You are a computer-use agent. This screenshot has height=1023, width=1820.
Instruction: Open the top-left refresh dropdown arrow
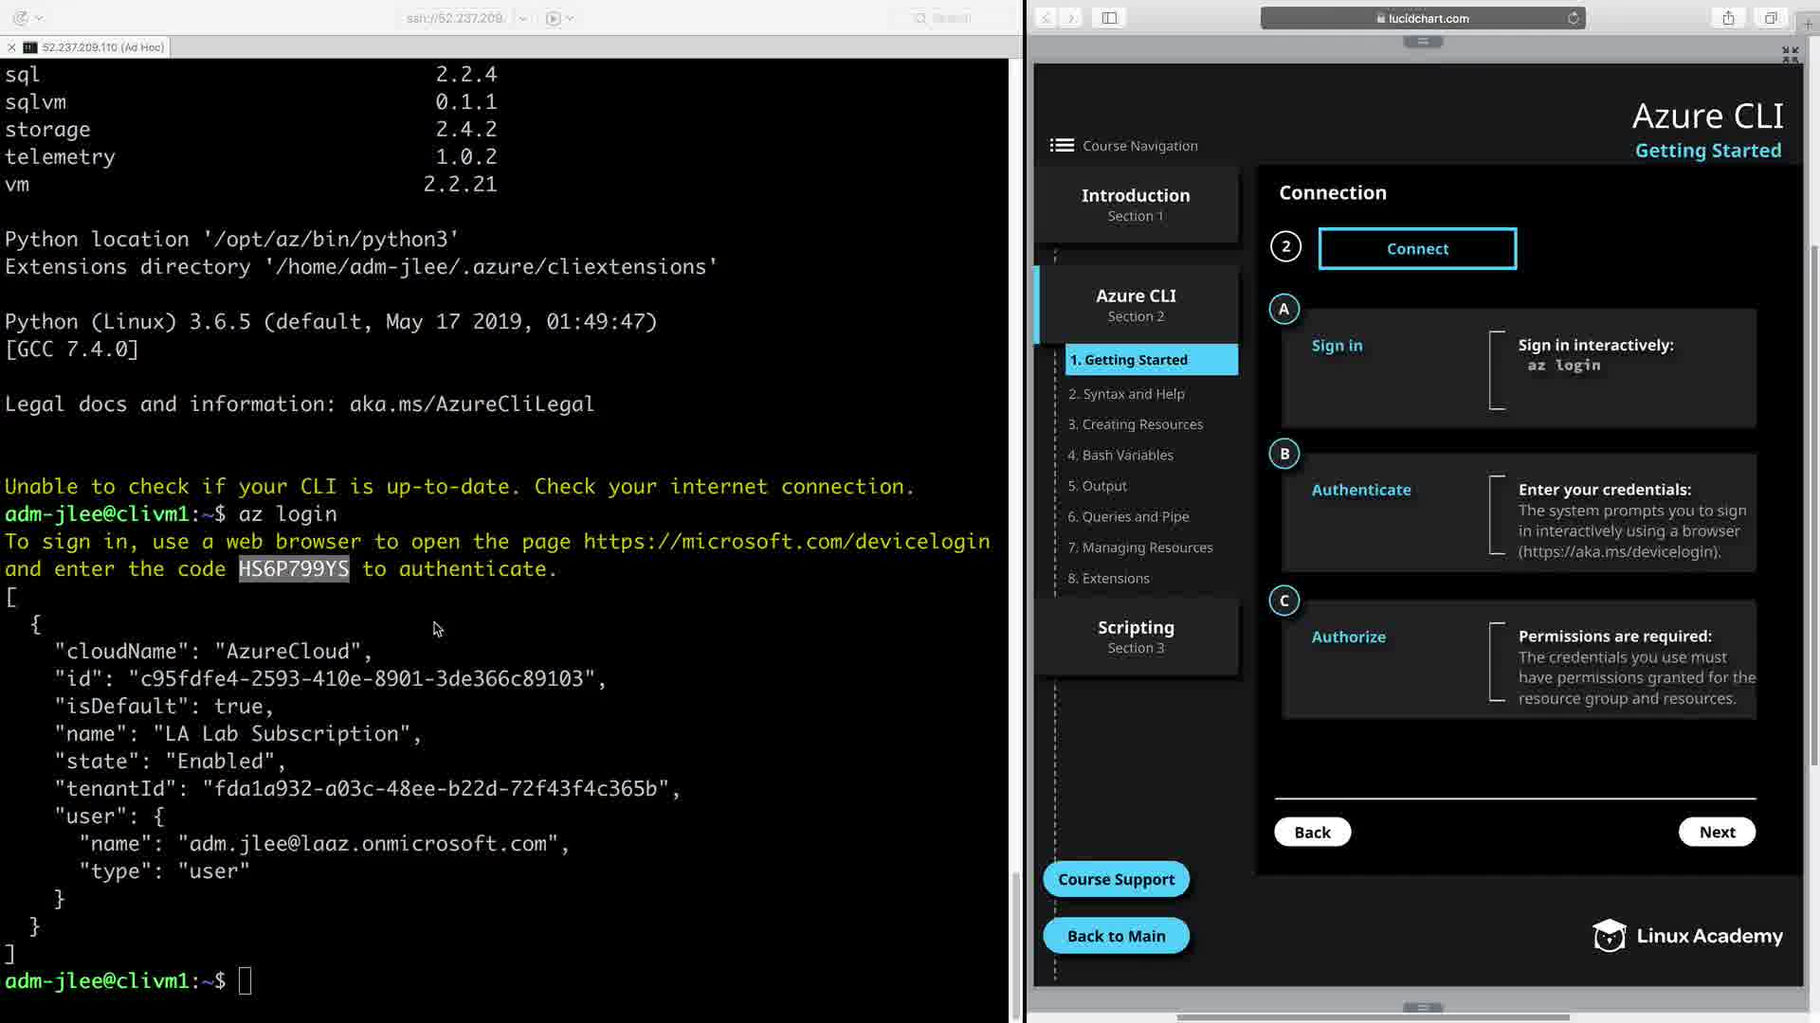(39, 18)
